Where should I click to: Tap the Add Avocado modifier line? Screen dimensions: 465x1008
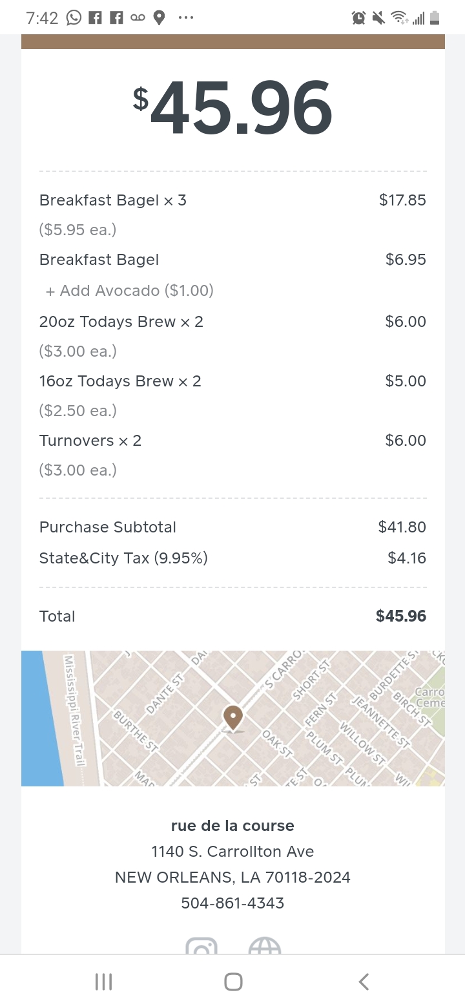(130, 291)
